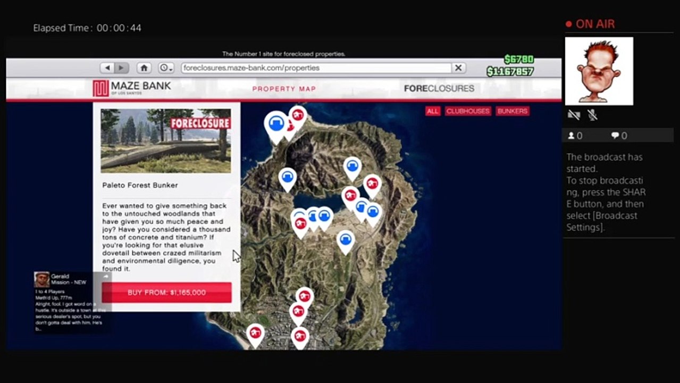Screen dimensions: 680x383
Task: Click the broadcaster caricature avatar
Action: [x=599, y=71]
